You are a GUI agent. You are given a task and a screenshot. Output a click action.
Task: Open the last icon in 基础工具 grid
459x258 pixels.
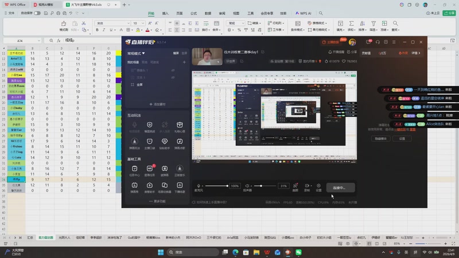(180, 185)
